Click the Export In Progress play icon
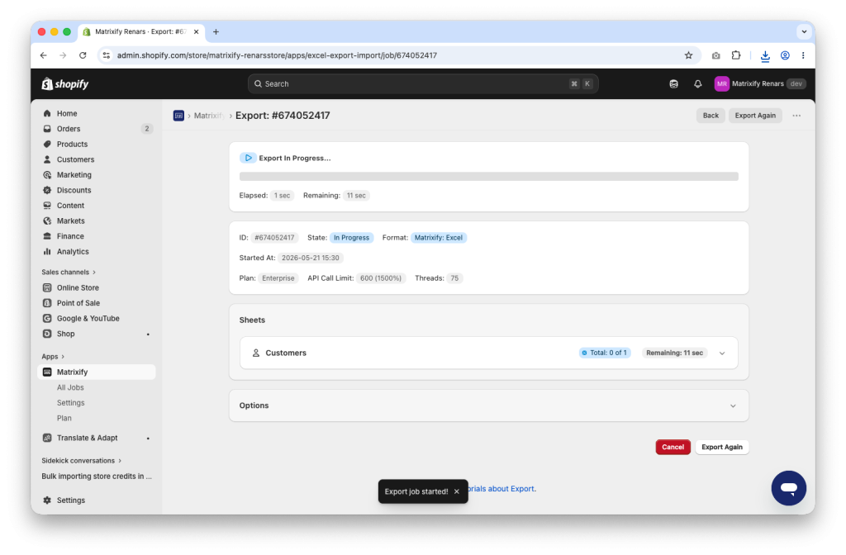 point(248,158)
